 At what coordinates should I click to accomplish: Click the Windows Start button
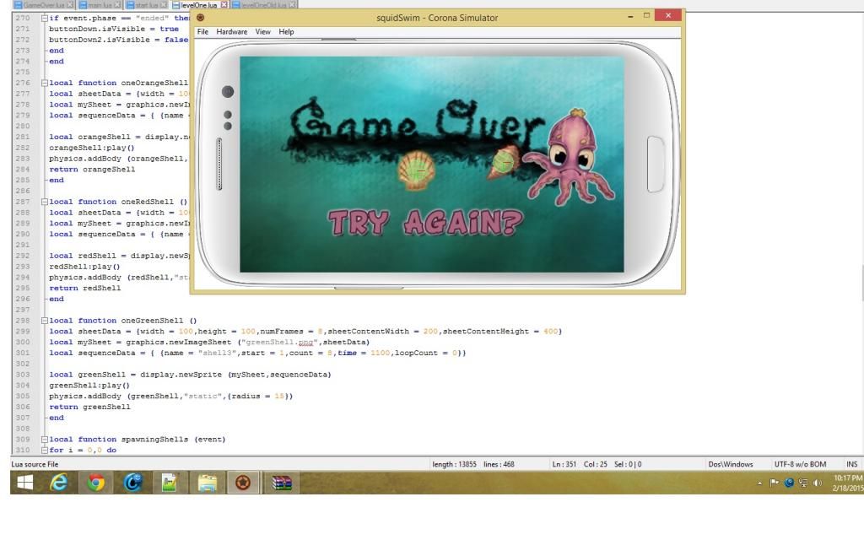tap(24, 483)
